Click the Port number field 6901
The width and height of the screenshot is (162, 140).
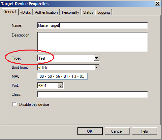pos(47,85)
